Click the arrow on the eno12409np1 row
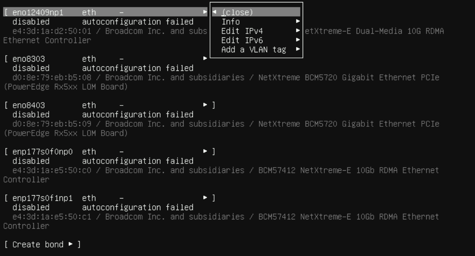Image resolution: width=475 pixels, height=256 pixels. click(206, 12)
